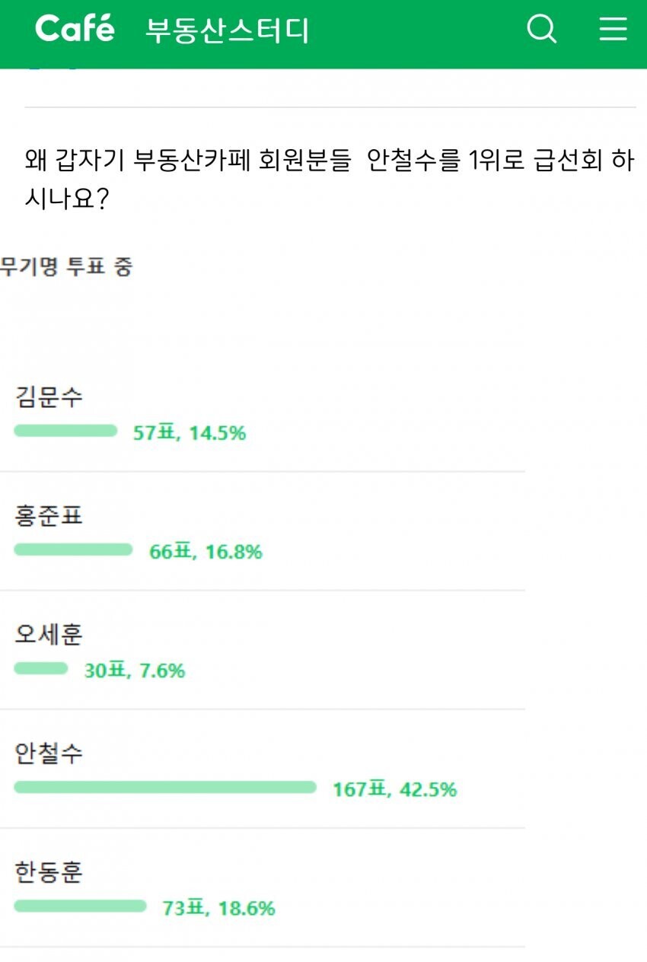The width and height of the screenshot is (647, 962).
Task: Click the 오세훈 vote progress bar
Action: 41,669
